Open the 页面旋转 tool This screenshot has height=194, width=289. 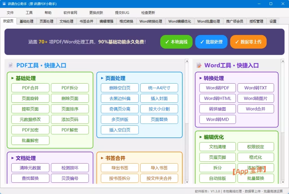point(30,98)
